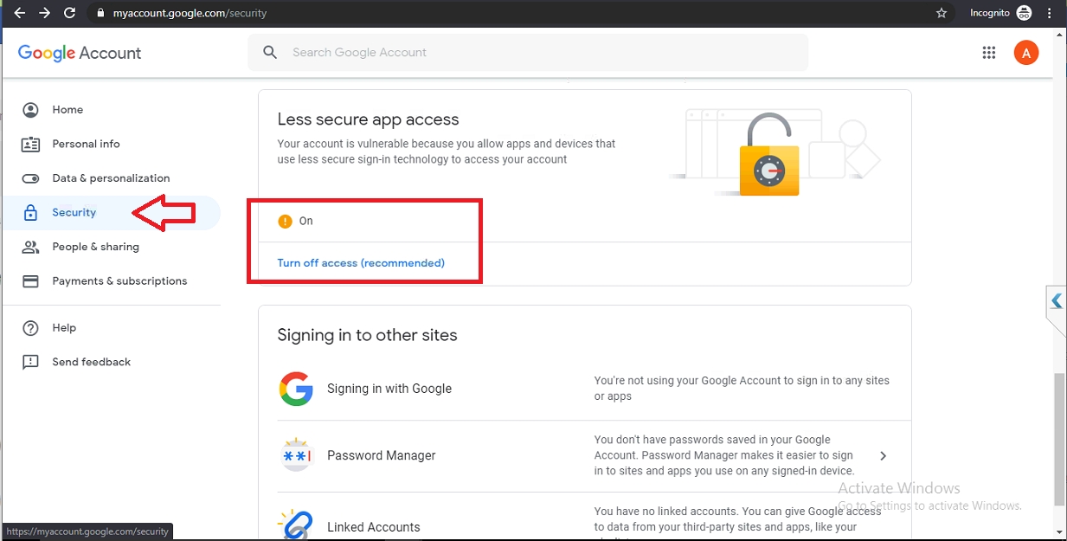Expand the Password Manager chevron
Viewport: 1067px width, 541px height.
point(883,456)
